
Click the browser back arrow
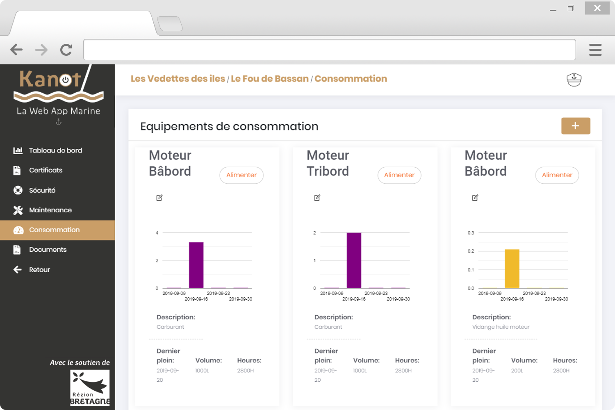point(16,50)
